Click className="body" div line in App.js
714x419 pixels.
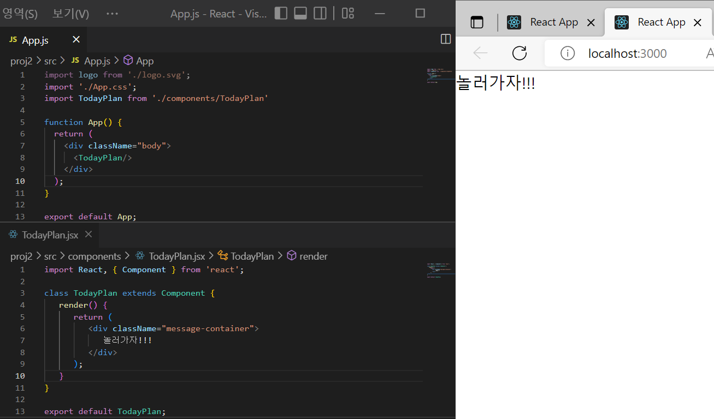point(117,146)
